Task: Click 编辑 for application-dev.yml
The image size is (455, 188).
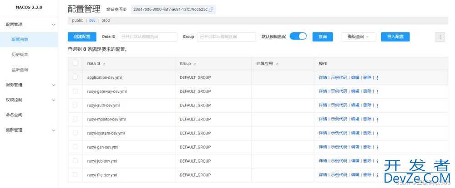Action: 355,77
